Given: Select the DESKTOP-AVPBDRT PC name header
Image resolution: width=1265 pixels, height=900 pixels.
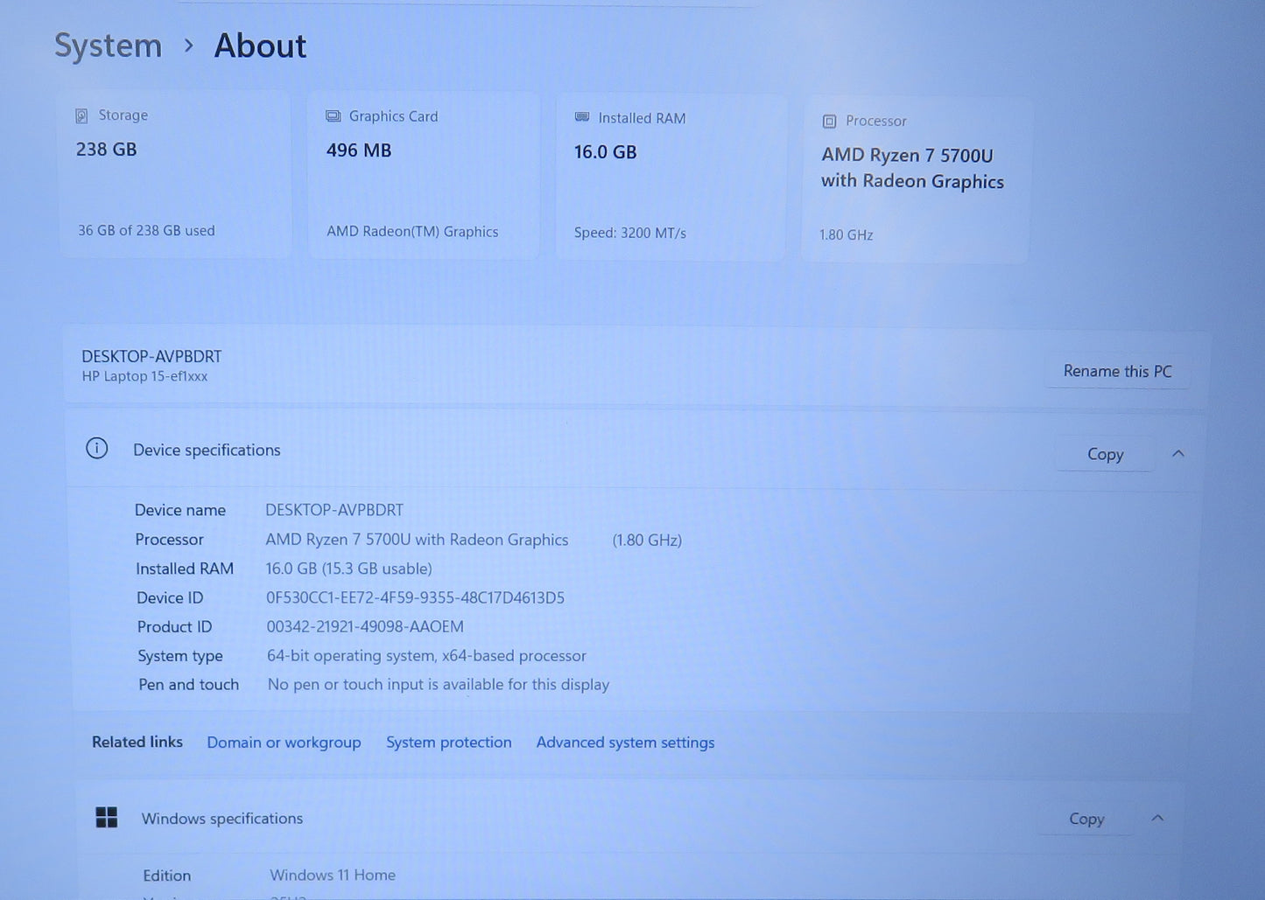Looking at the screenshot, I should point(151,356).
